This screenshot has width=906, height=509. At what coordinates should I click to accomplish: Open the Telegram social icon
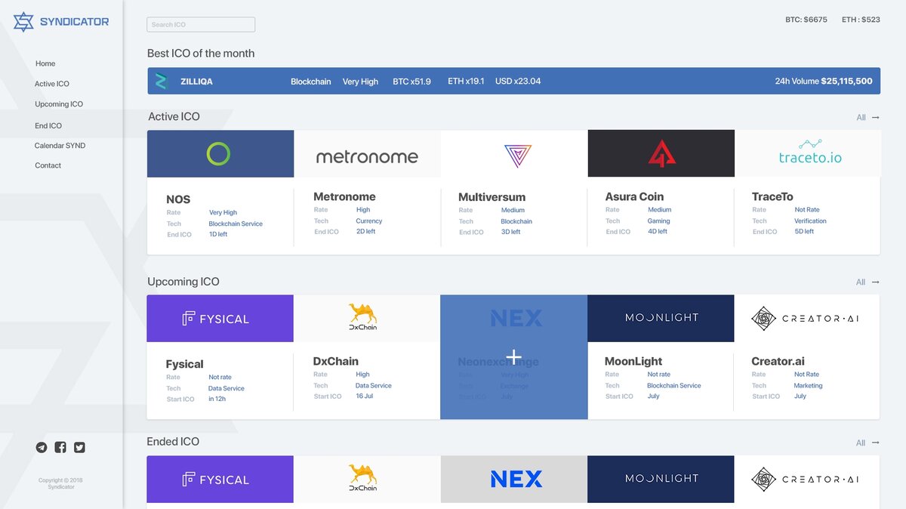42,447
